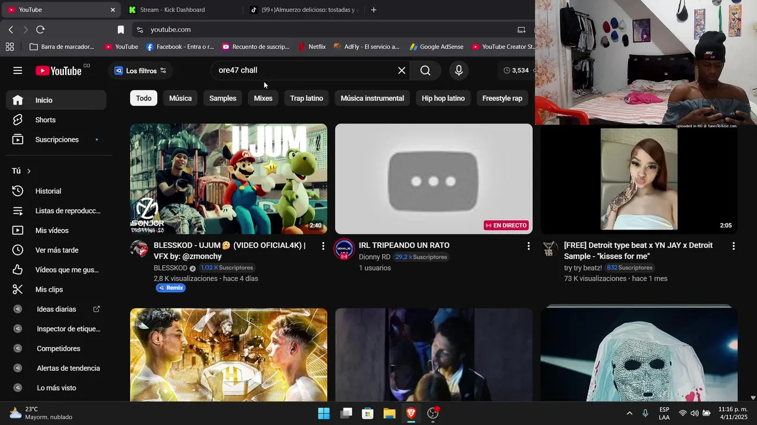Show hidden system tray icons
The width and height of the screenshot is (757, 425).
point(629,413)
